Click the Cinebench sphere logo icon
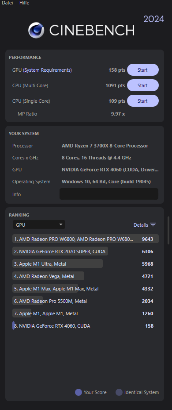This screenshot has width=172, height=410. [36, 31]
